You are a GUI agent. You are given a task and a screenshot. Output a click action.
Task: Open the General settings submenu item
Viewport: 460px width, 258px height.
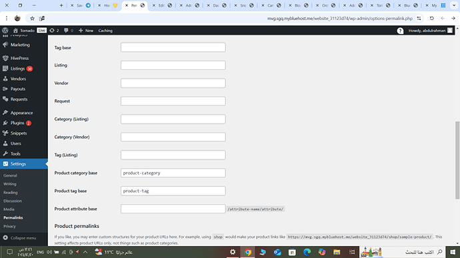click(10, 175)
